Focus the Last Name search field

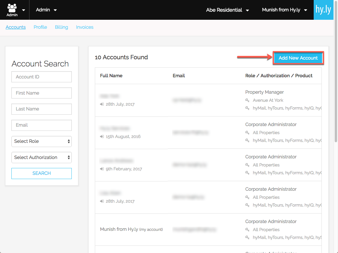point(42,109)
